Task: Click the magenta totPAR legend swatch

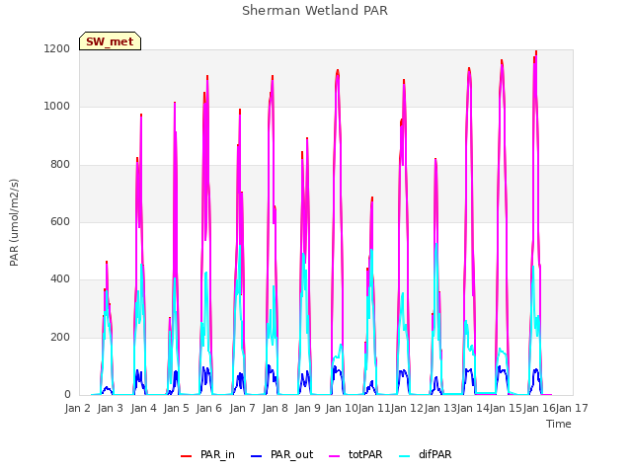Action: coord(335,456)
